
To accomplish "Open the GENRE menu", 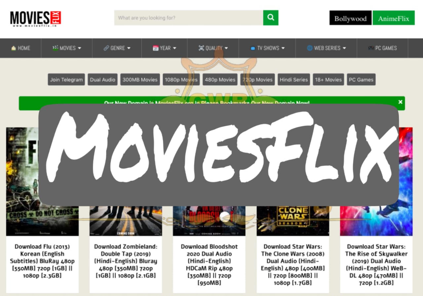I will click(117, 48).
